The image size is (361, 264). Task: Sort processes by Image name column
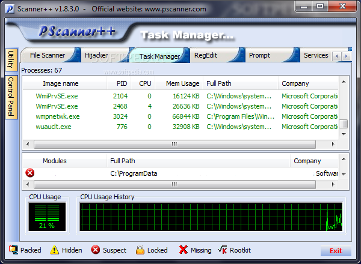(65, 83)
